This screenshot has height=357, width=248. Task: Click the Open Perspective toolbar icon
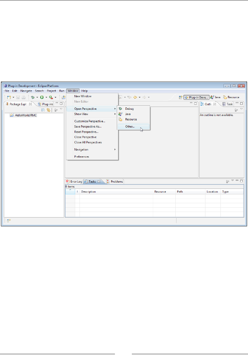click(180, 97)
